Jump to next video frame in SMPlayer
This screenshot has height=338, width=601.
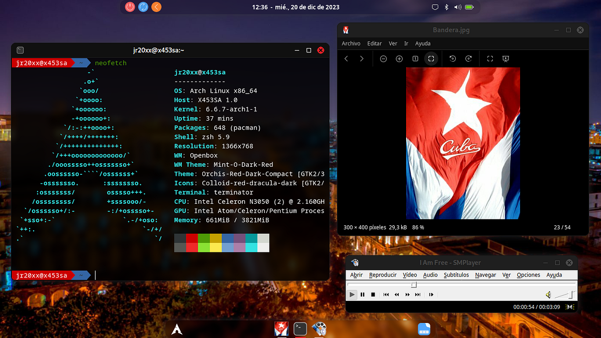click(x=431, y=294)
